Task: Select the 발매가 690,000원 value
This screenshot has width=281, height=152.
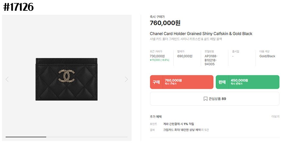Action: pyautogui.click(x=185, y=56)
